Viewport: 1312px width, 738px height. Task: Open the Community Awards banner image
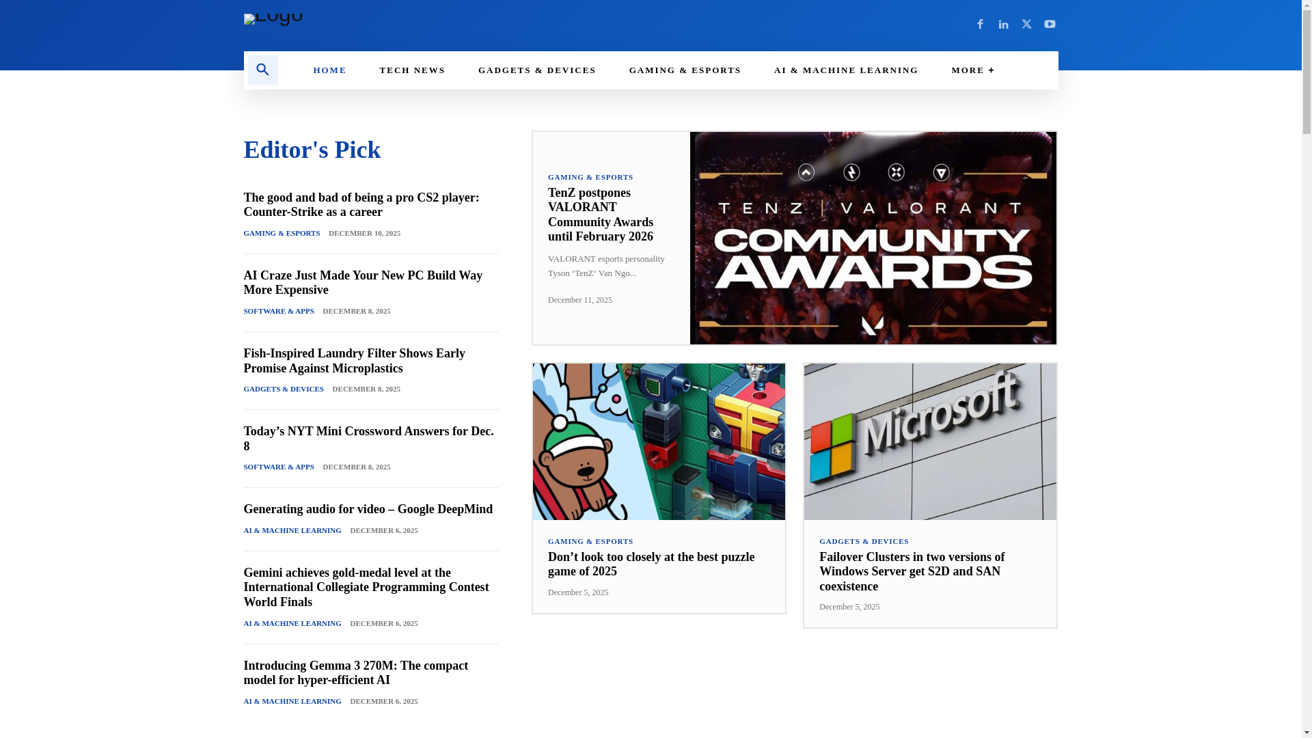tap(873, 238)
